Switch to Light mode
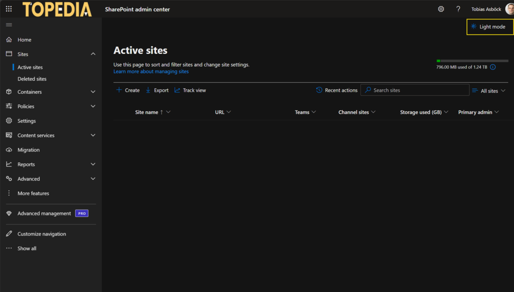This screenshot has height=292, width=514. coord(489,27)
